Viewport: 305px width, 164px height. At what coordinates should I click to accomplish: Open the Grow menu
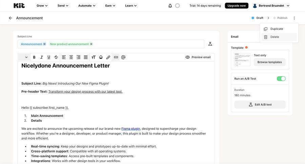[x=42, y=6]
